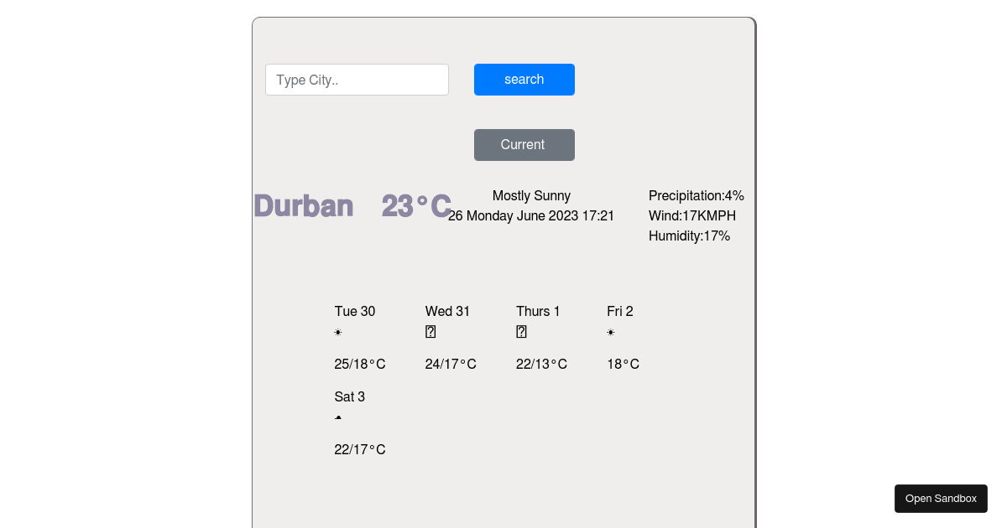Screen dimensions: 1007x528
Task: Select the Tue 30 forecast day label
Action: coord(354,311)
